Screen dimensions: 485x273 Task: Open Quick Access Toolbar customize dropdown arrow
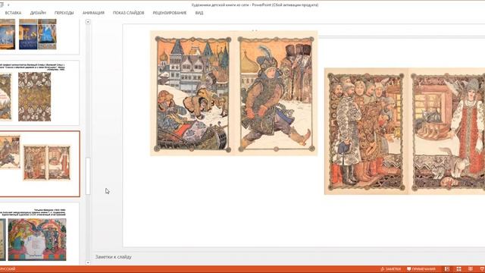click(8, 5)
